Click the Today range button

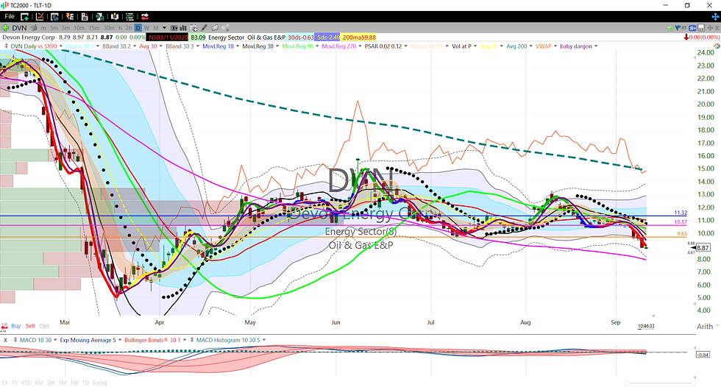[x=100, y=383]
